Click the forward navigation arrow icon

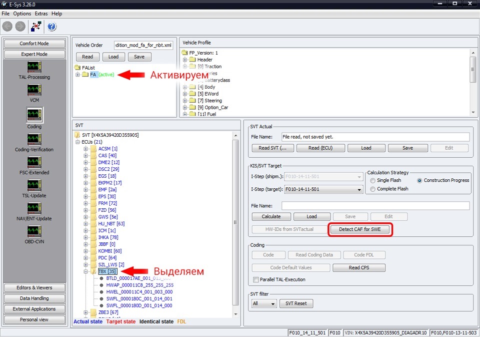click(x=20, y=27)
